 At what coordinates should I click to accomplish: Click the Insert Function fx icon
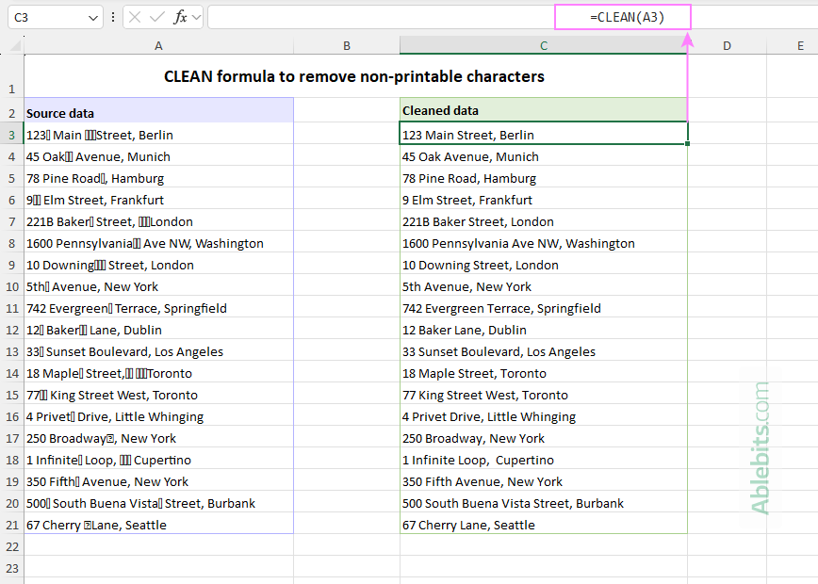click(182, 17)
